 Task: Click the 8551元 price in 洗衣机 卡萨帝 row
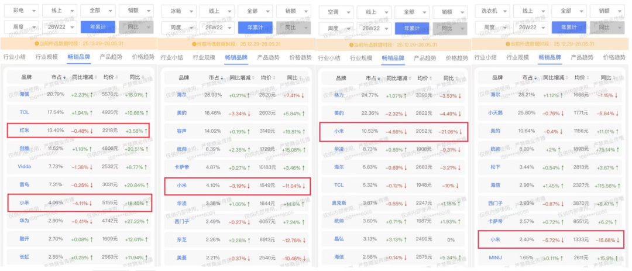click(581, 221)
